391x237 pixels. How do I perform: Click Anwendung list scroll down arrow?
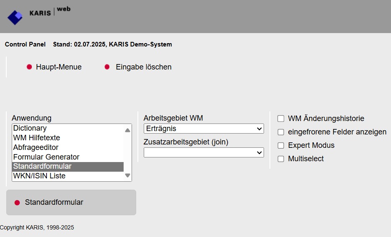click(127, 175)
